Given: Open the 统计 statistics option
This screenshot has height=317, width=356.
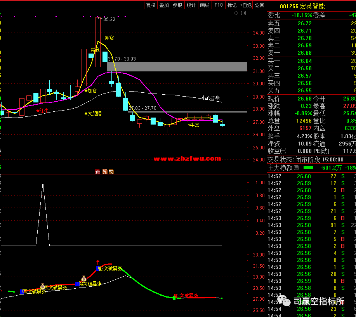Looking at the screenshot, I should [191, 5].
